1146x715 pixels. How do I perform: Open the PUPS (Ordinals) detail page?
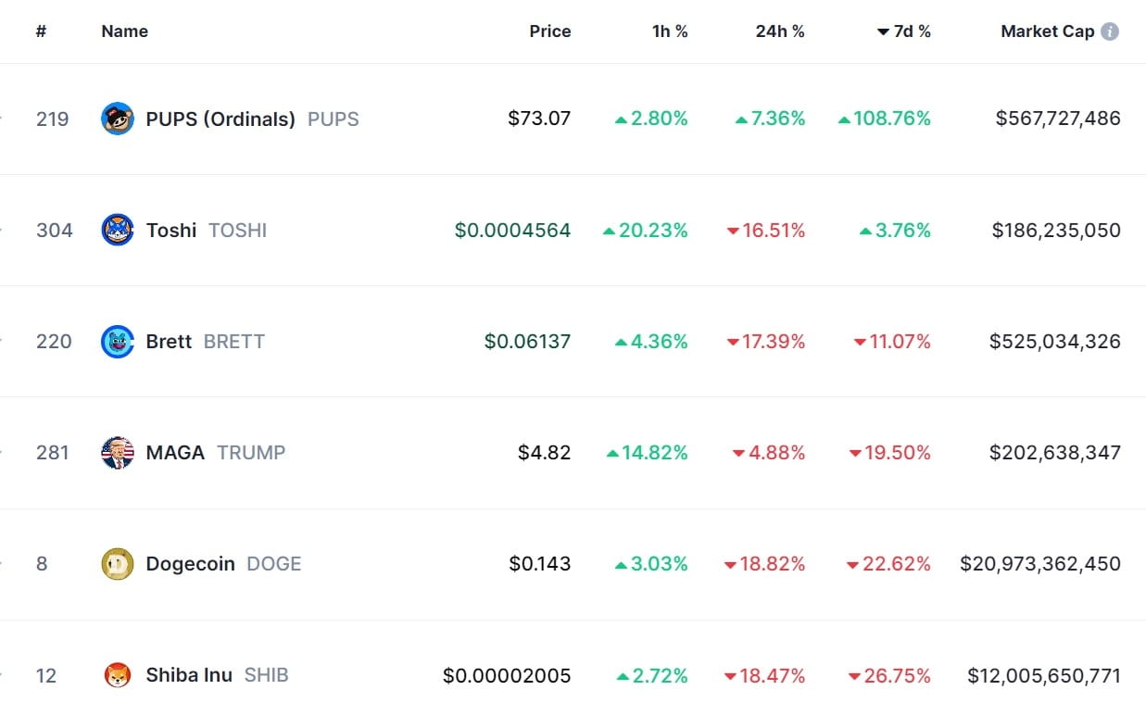pyautogui.click(x=220, y=119)
